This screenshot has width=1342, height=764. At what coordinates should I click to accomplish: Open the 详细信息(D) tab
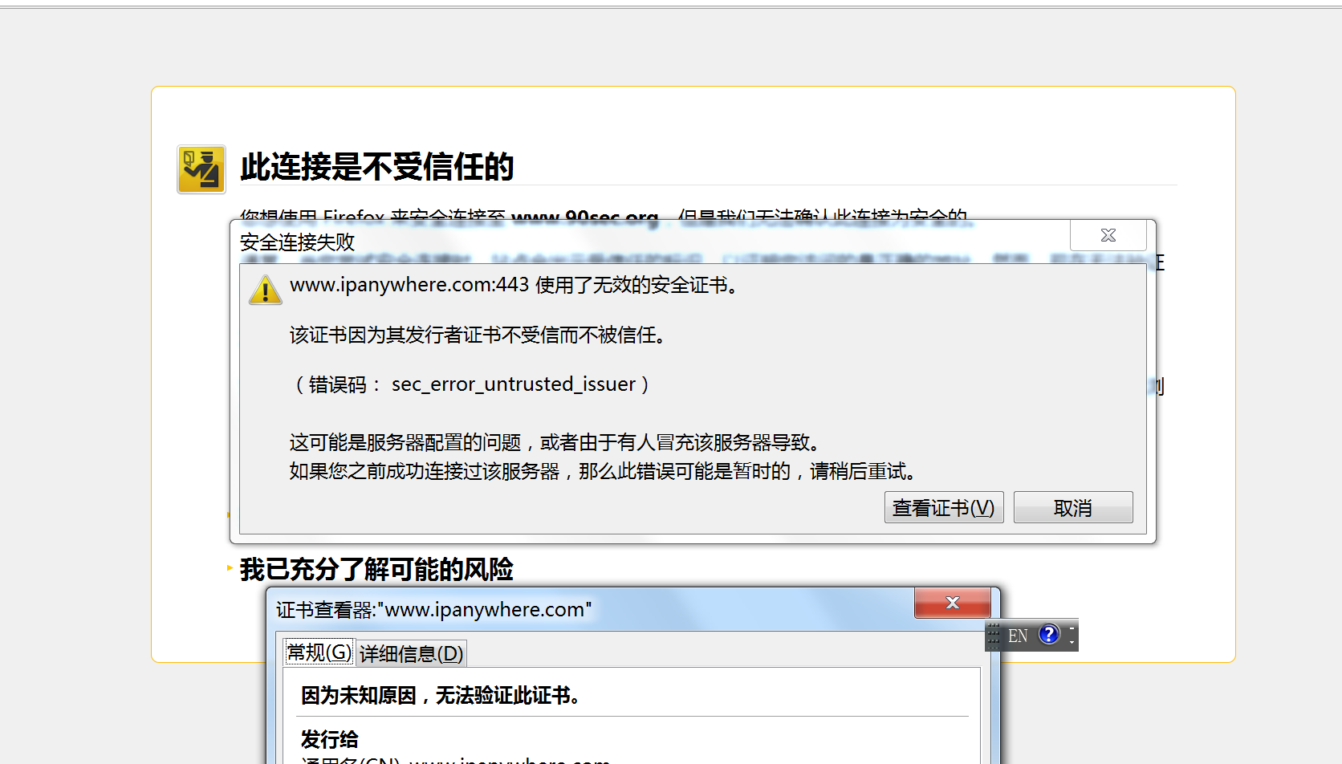point(411,653)
